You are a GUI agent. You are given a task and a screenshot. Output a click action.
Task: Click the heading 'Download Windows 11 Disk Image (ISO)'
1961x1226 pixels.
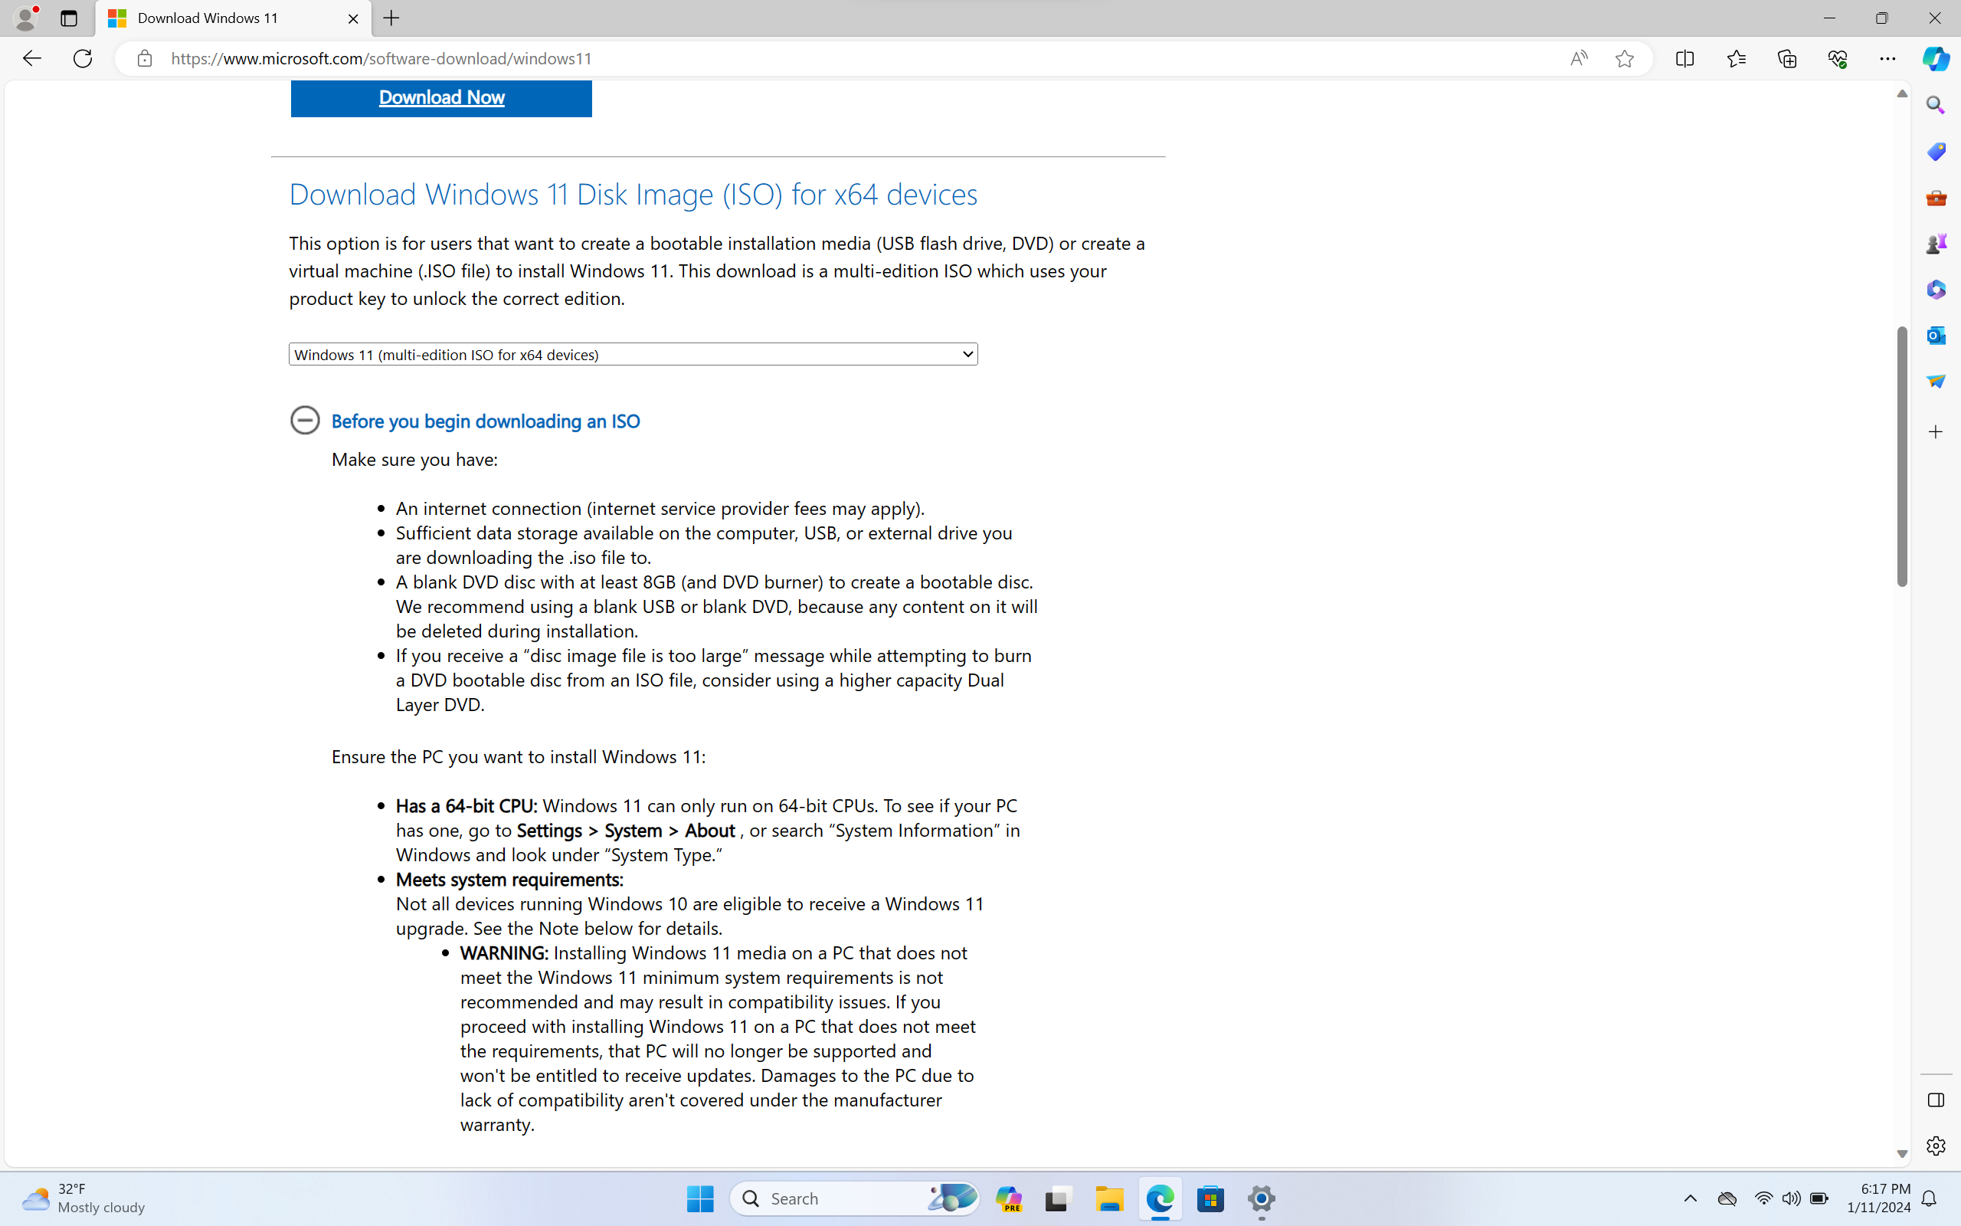(x=633, y=195)
